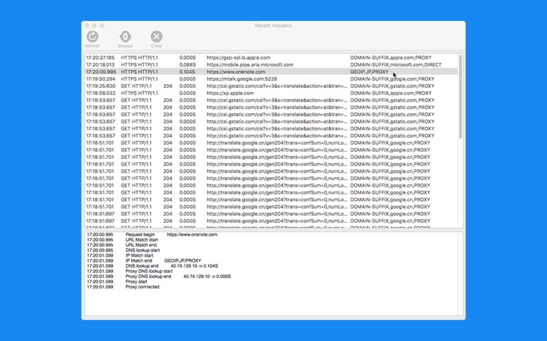Click the yellow minimize window button
This screenshot has width=547, height=341.
[x=94, y=25]
